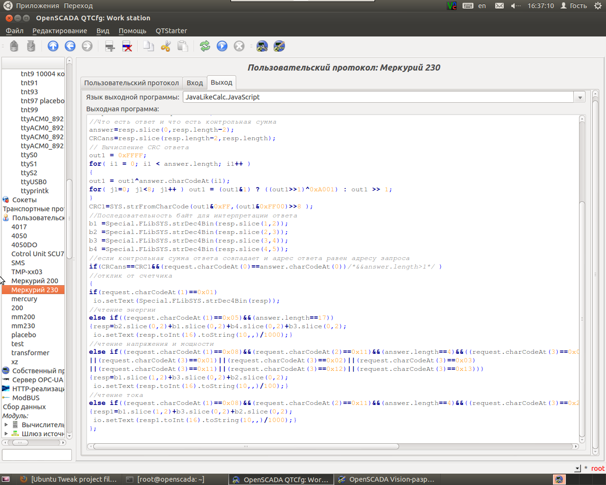Click the load from database icon
The height and width of the screenshot is (485, 606).
coord(14,46)
